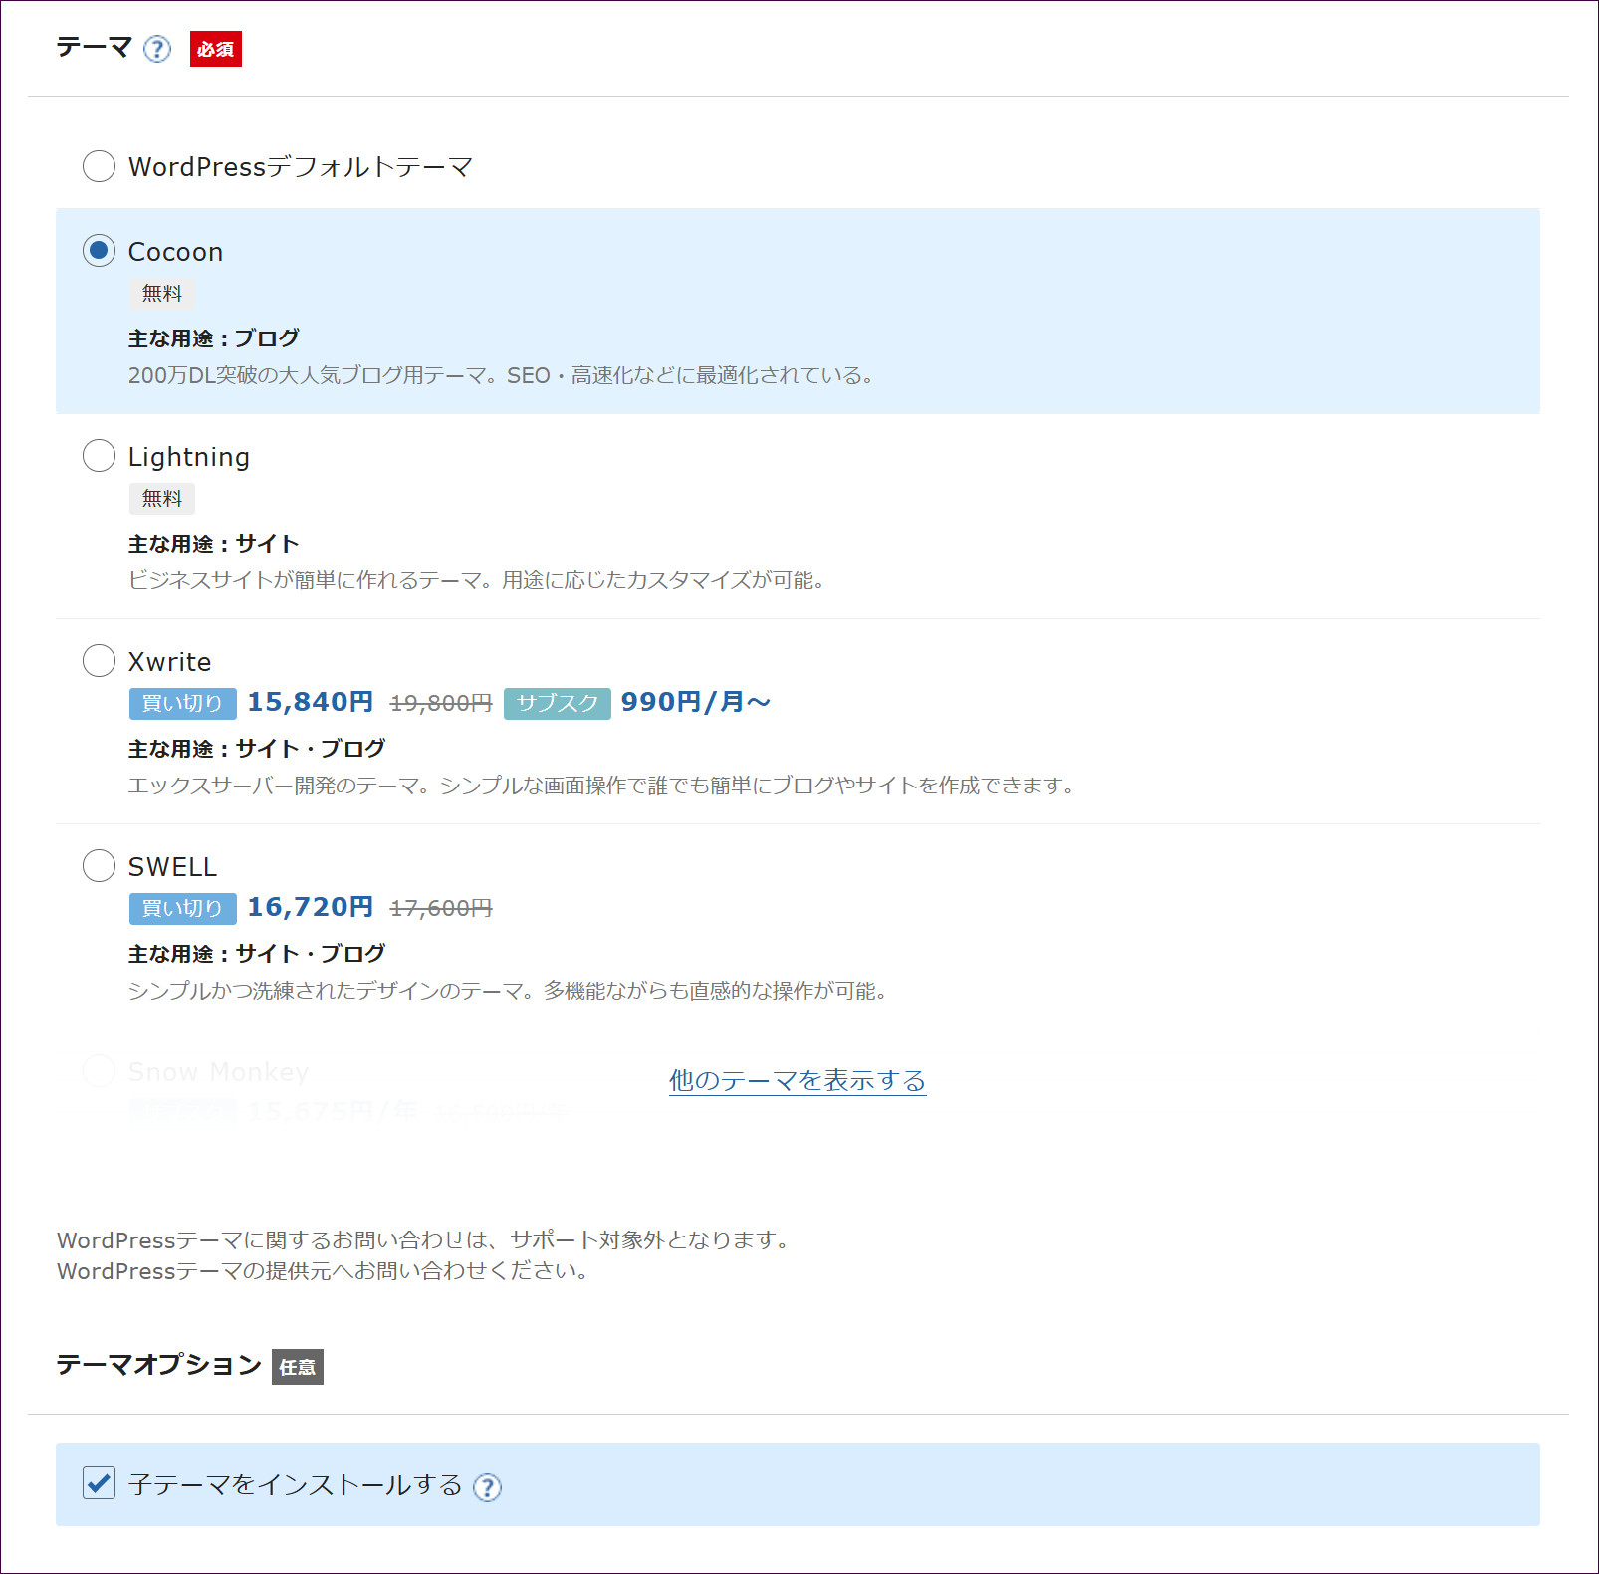This screenshot has width=1599, height=1574.
Task: Click the Xwrite description about エックスサーバー開発
Action: (x=603, y=786)
